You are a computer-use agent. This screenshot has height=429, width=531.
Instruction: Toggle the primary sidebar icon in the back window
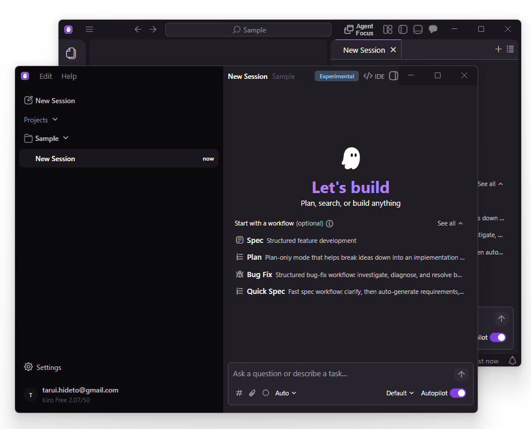403,30
